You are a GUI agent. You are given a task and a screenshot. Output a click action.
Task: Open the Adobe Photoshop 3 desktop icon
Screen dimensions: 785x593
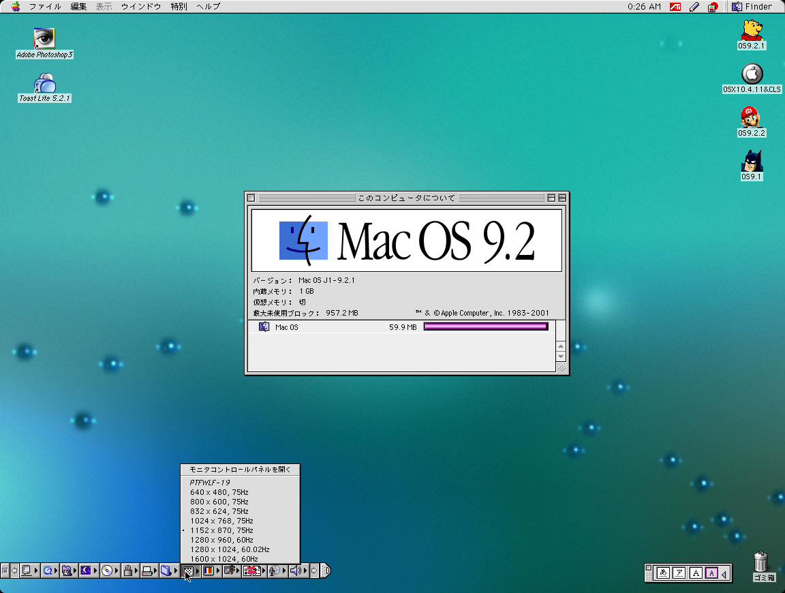point(44,38)
